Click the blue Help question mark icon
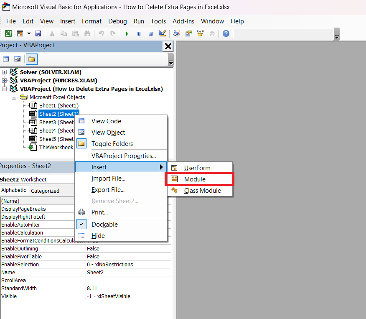Screen dimensions: 366x319 (226, 33)
